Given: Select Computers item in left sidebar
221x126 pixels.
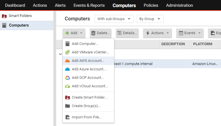Looking at the screenshot, I should tap(27, 25).
